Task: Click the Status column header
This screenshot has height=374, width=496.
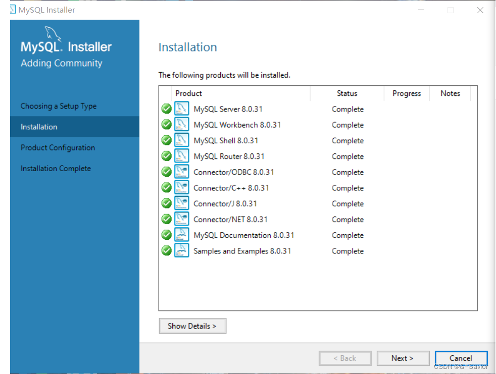Action: tap(347, 93)
